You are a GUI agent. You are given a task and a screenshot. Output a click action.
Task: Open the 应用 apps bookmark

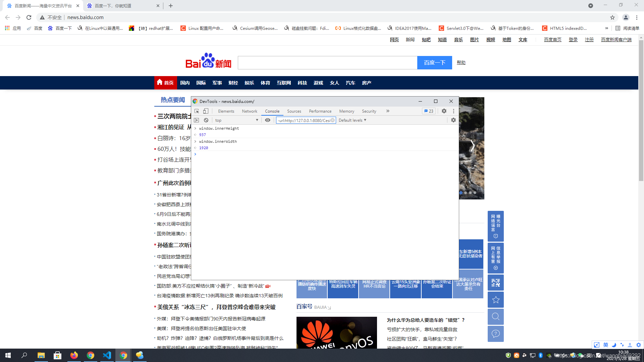(x=13, y=28)
